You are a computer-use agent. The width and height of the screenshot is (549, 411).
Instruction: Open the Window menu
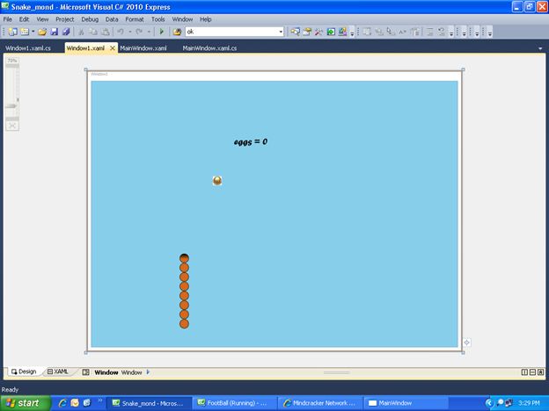[182, 19]
